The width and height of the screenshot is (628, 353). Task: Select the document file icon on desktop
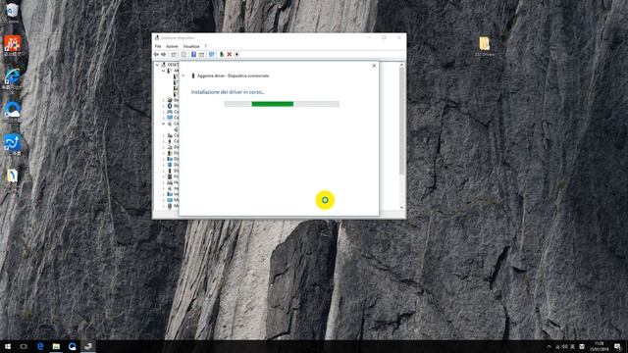point(12,176)
